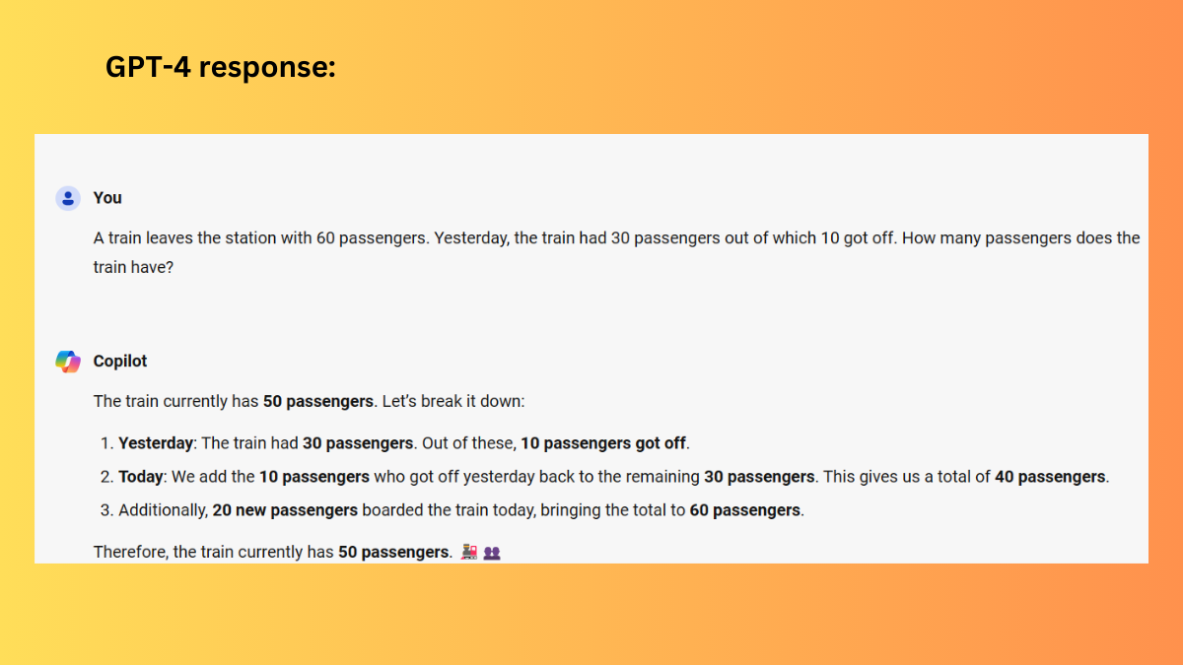The height and width of the screenshot is (665, 1183).
Task: Click the Copilot logo icon
Action: pos(67,362)
